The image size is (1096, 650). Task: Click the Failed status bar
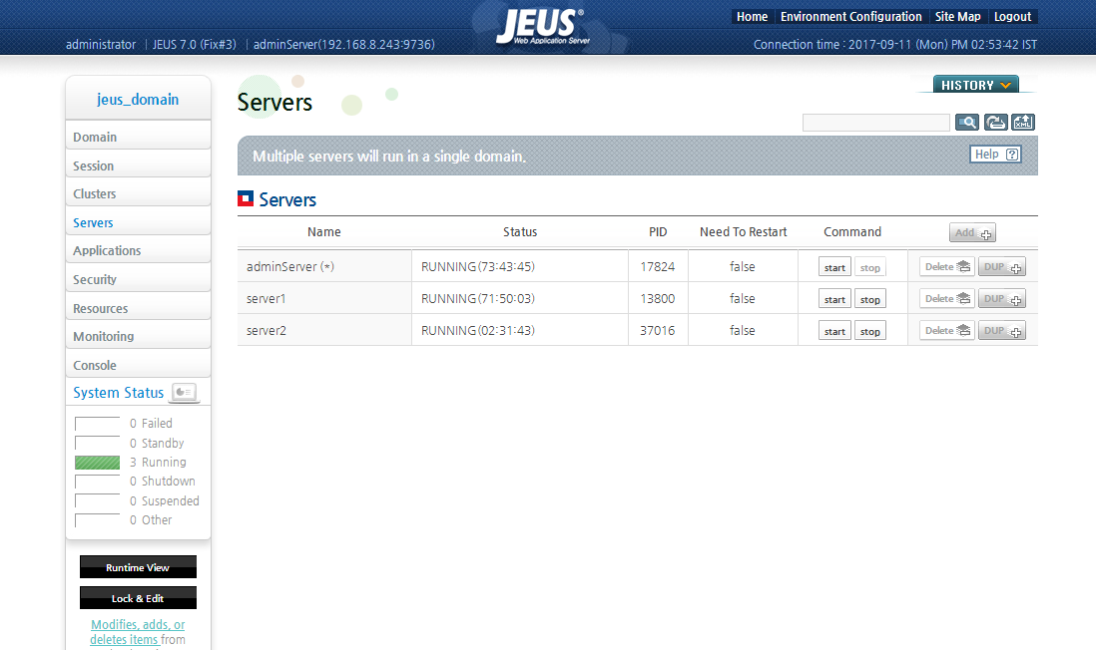pos(97,424)
